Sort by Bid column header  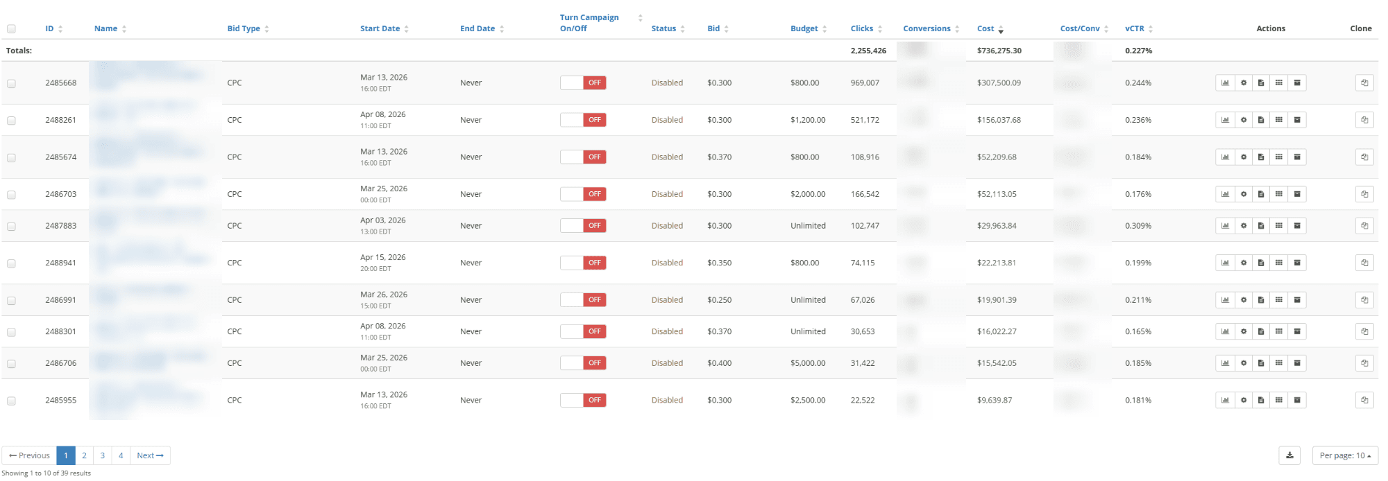pos(718,28)
